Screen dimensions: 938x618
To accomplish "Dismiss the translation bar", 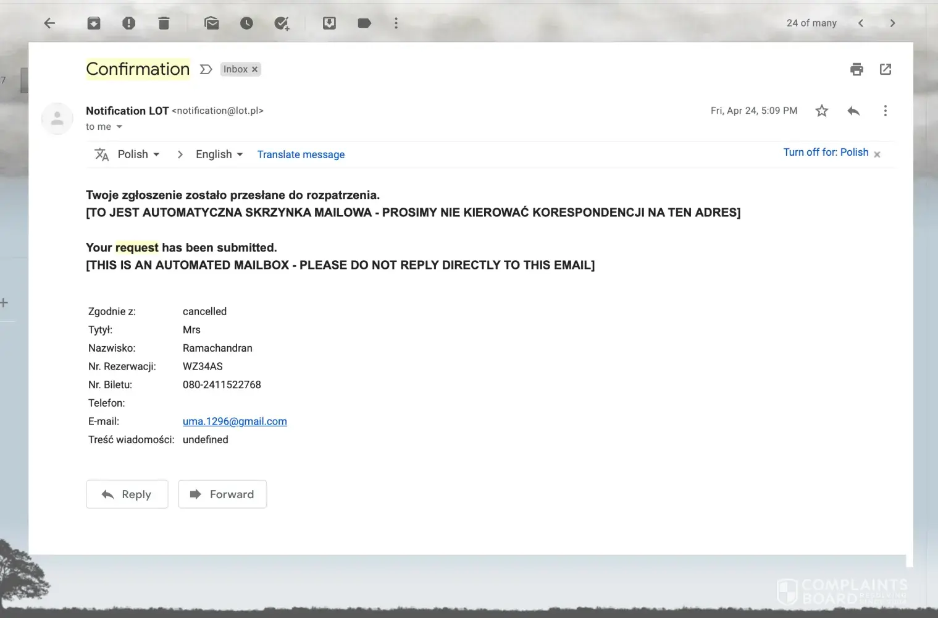I will [x=877, y=154].
